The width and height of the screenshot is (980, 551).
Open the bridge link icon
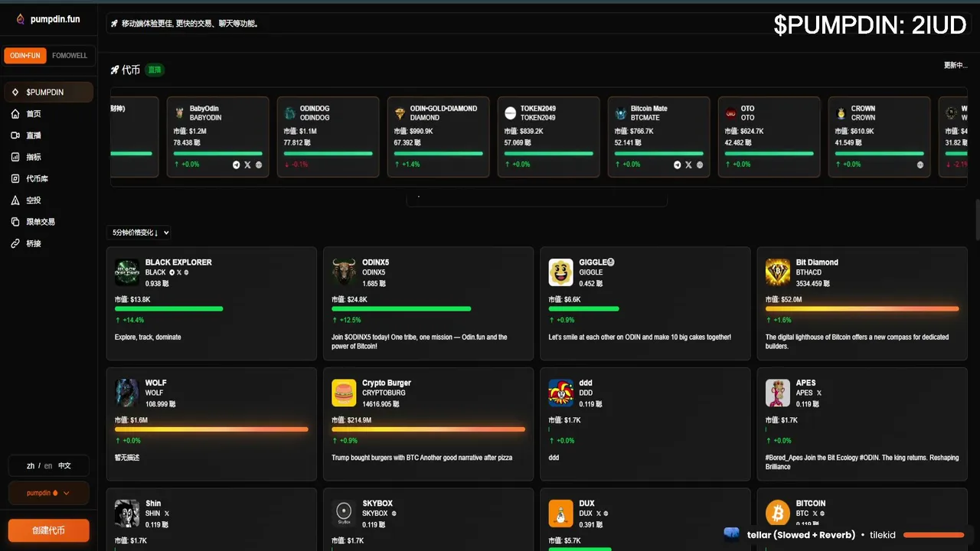15,243
